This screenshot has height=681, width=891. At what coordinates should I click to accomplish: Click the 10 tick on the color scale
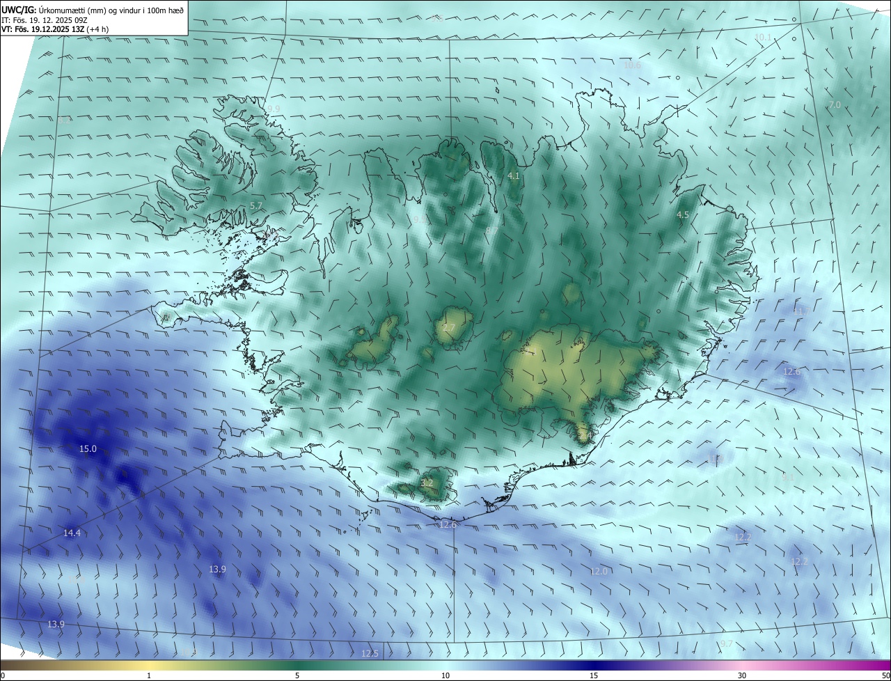pos(445,675)
